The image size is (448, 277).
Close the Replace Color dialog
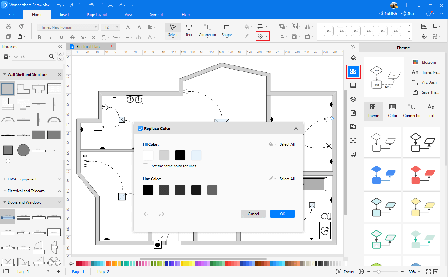point(296,128)
